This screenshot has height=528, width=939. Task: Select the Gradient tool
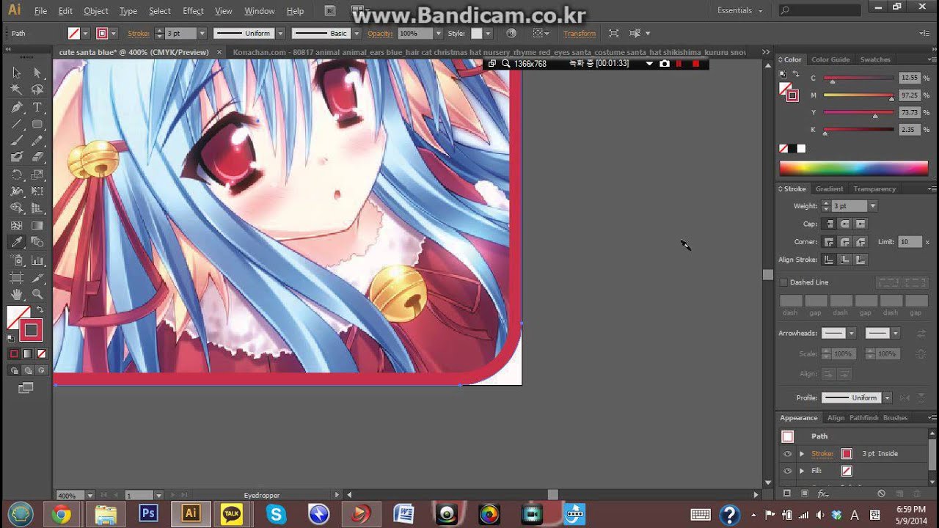coord(37,226)
